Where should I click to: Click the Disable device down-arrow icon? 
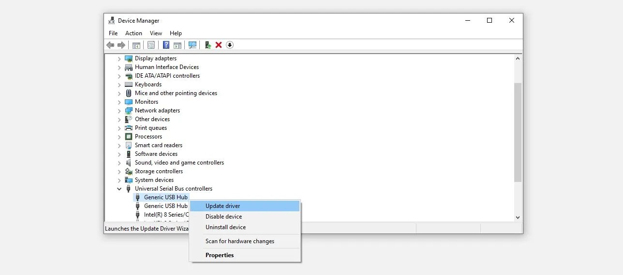230,45
